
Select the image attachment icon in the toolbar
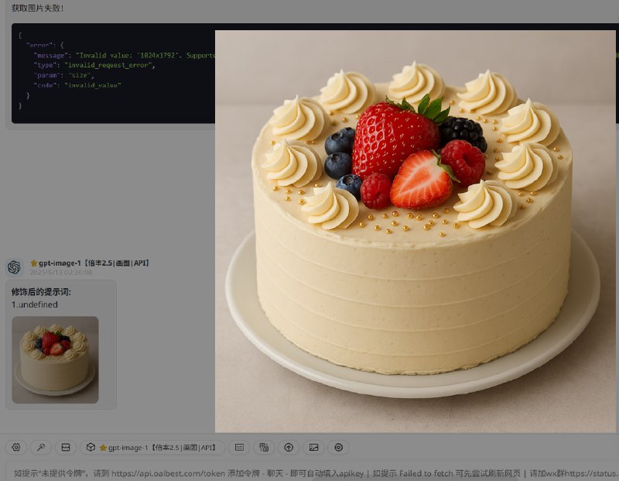tap(313, 448)
